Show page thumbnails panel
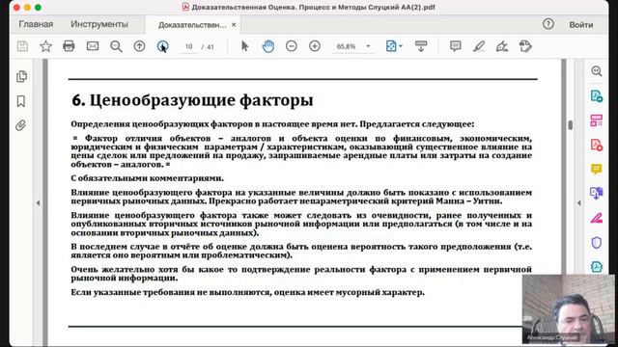The height and width of the screenshot is (347, 618). (x=21, y=76)
